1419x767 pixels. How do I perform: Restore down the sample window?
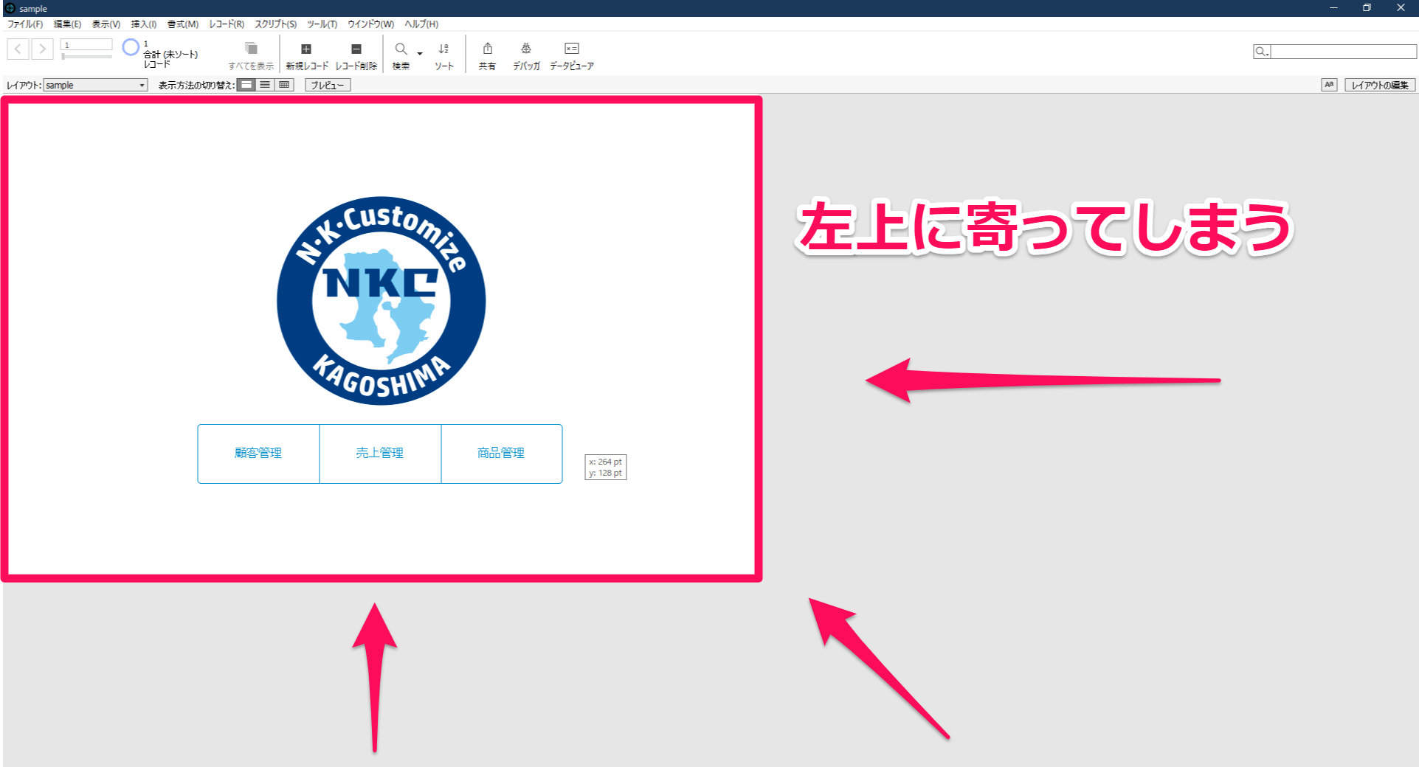(x=1367, y=8)
